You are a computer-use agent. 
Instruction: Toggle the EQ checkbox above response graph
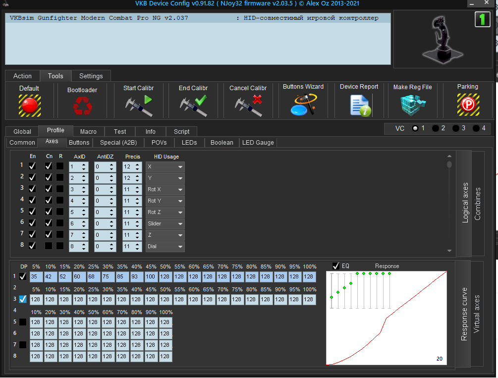pyautogui.click(x=336, y=266)
